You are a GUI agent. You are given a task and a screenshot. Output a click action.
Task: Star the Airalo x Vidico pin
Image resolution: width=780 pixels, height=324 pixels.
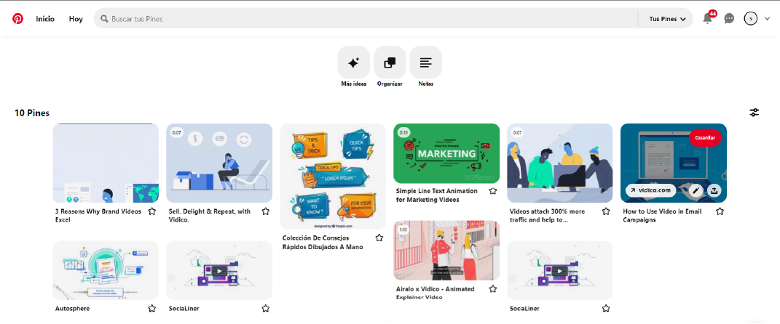pos(493,289)
